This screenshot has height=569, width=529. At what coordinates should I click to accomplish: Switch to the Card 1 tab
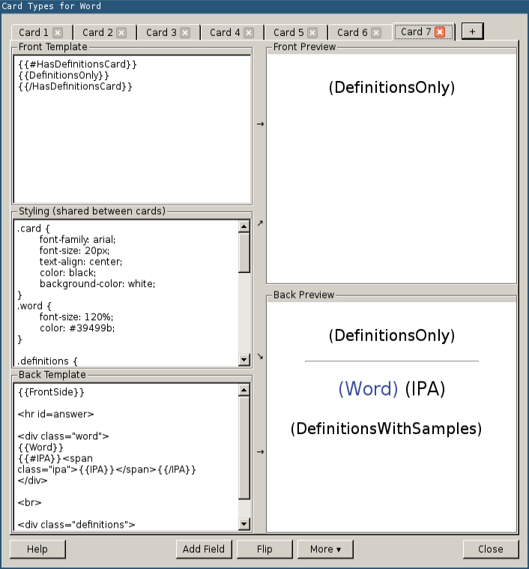click(34, 33)
